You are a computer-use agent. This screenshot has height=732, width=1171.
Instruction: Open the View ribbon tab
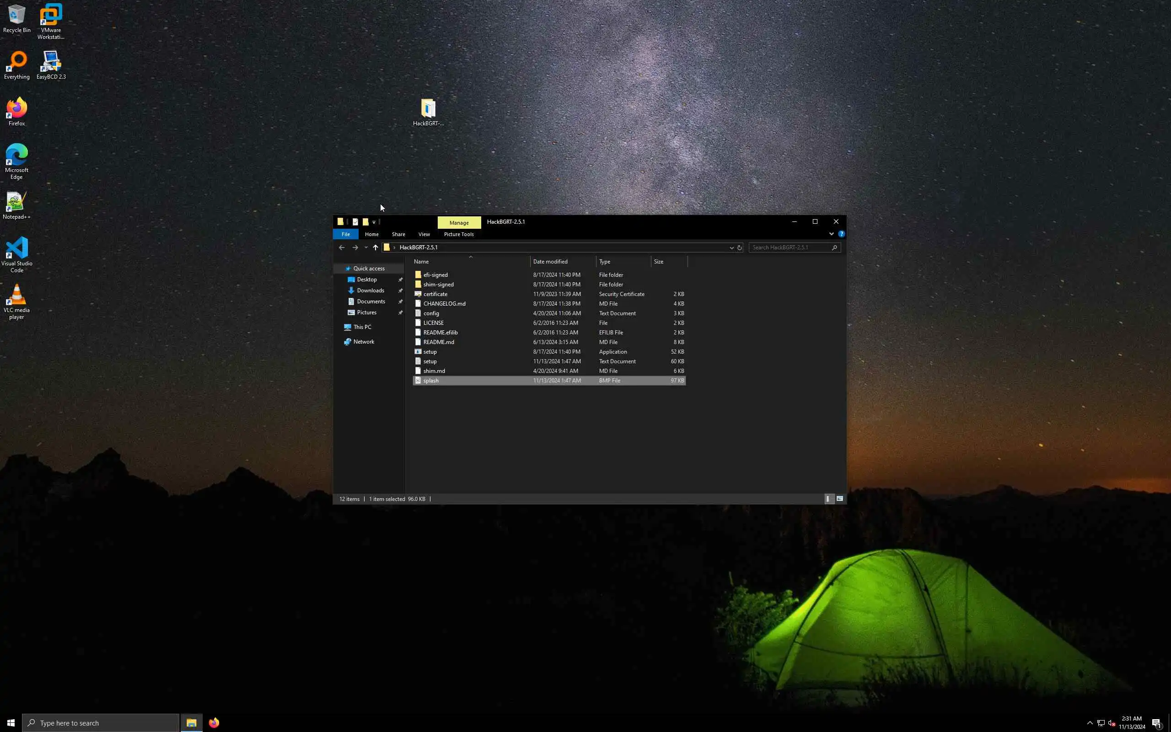coord(424,234)
